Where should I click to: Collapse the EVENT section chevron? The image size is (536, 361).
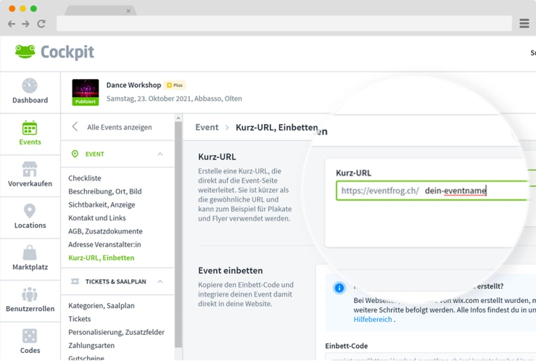tap(160, 154)
